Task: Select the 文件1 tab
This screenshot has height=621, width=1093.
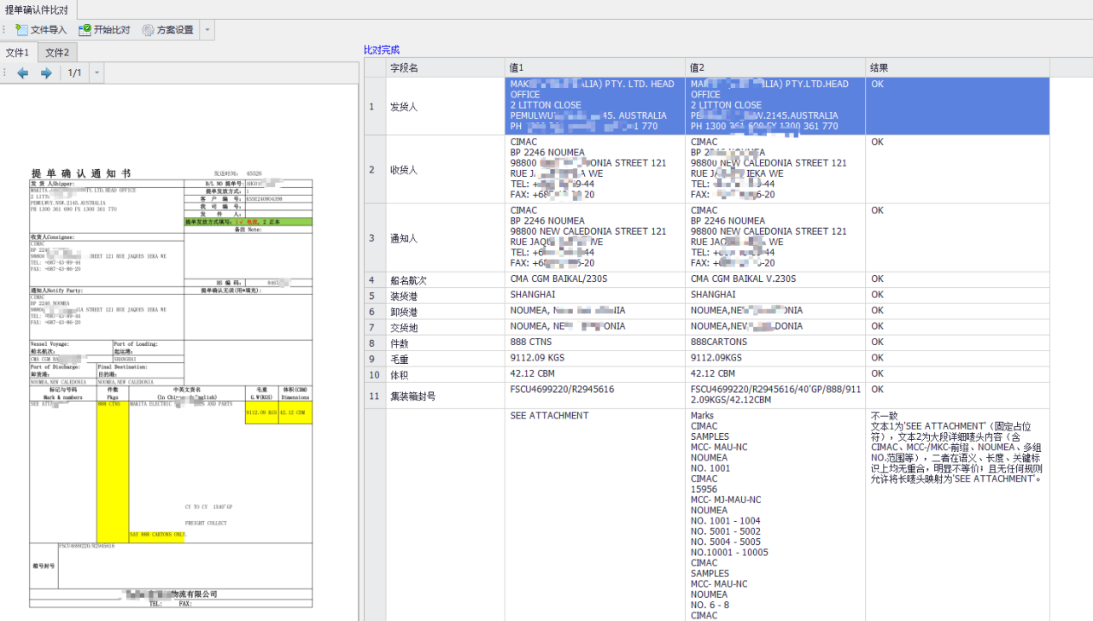Action: tap(18, 53)
